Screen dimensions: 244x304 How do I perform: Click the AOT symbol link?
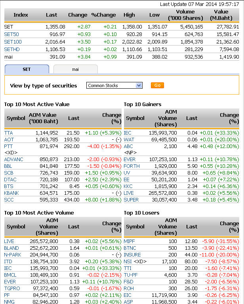[x=9, y=140]
